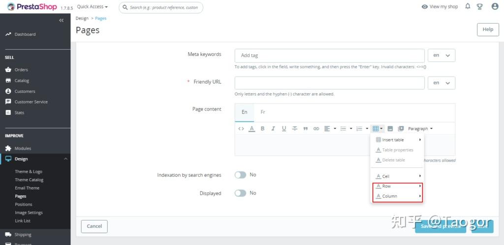504x245 pixels.
Task: Open the user profile avatar
Action: 495,6
